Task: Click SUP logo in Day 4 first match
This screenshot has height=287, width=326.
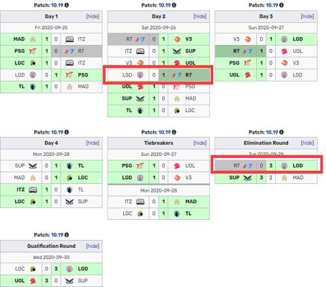Action: [x=33, y=166]
